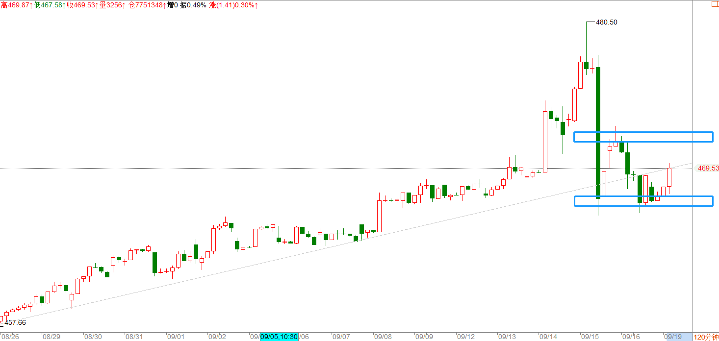Image resolution: width=719 pixels, height=341 pixels.
Task: Click the 09/07 date label
Action: 341,337
